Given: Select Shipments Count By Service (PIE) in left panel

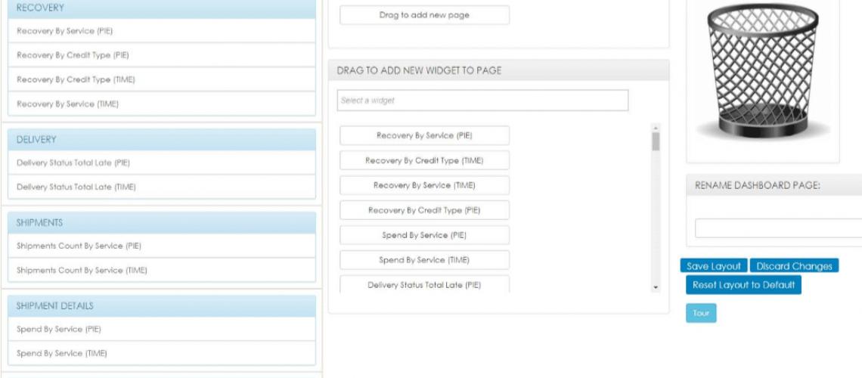Looking at the screenshot, I should pyautogui.click(x=79, y=246).
